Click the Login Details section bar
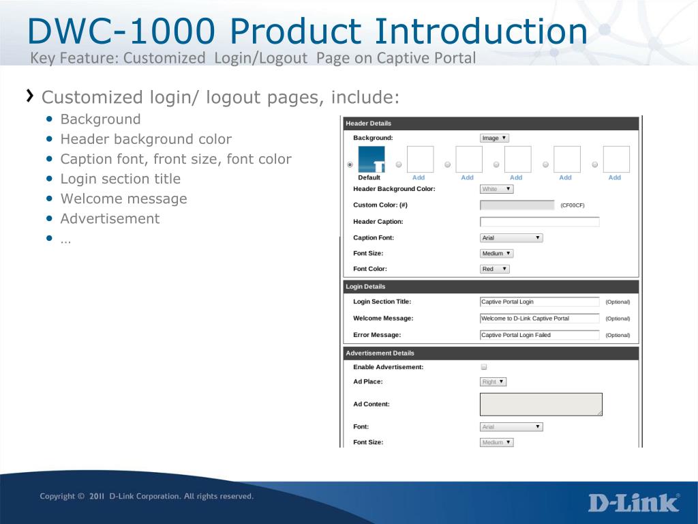Image resolution: width=698 pixels, height=524 pixels. [x=491, y=287]
